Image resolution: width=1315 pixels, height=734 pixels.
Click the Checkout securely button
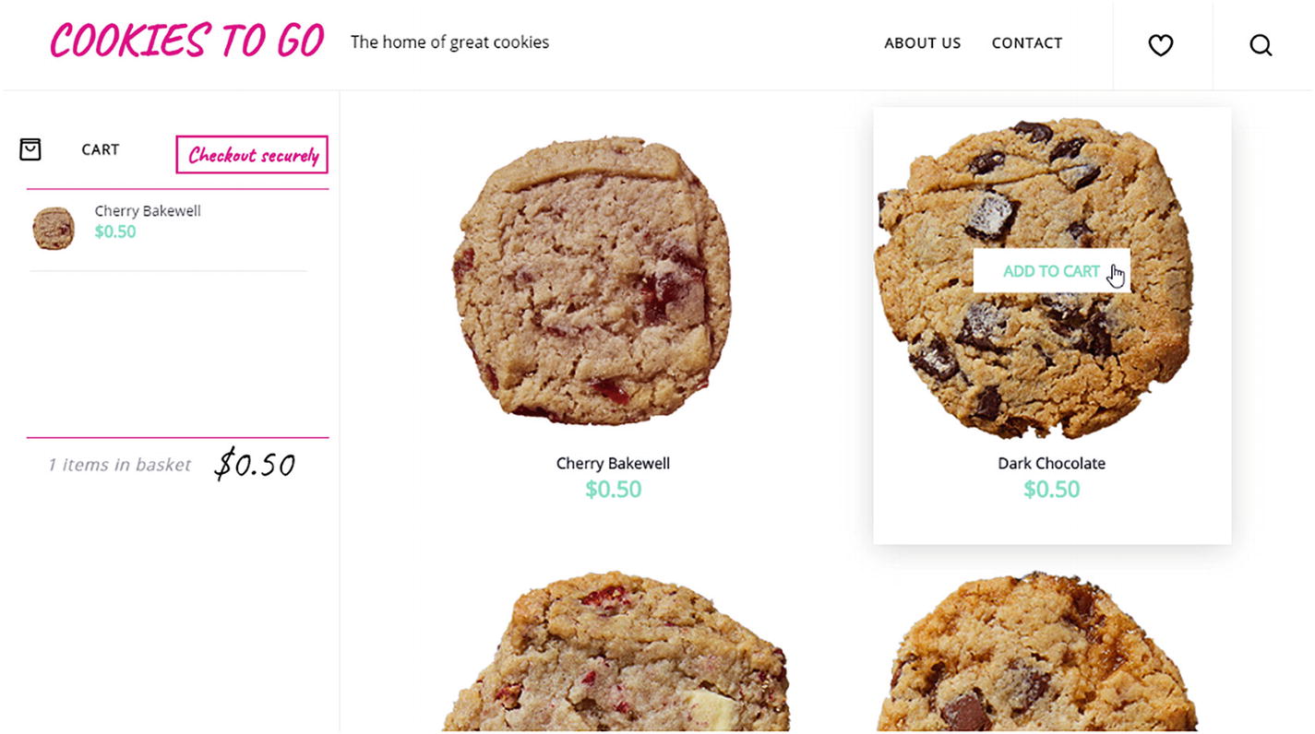252,155
